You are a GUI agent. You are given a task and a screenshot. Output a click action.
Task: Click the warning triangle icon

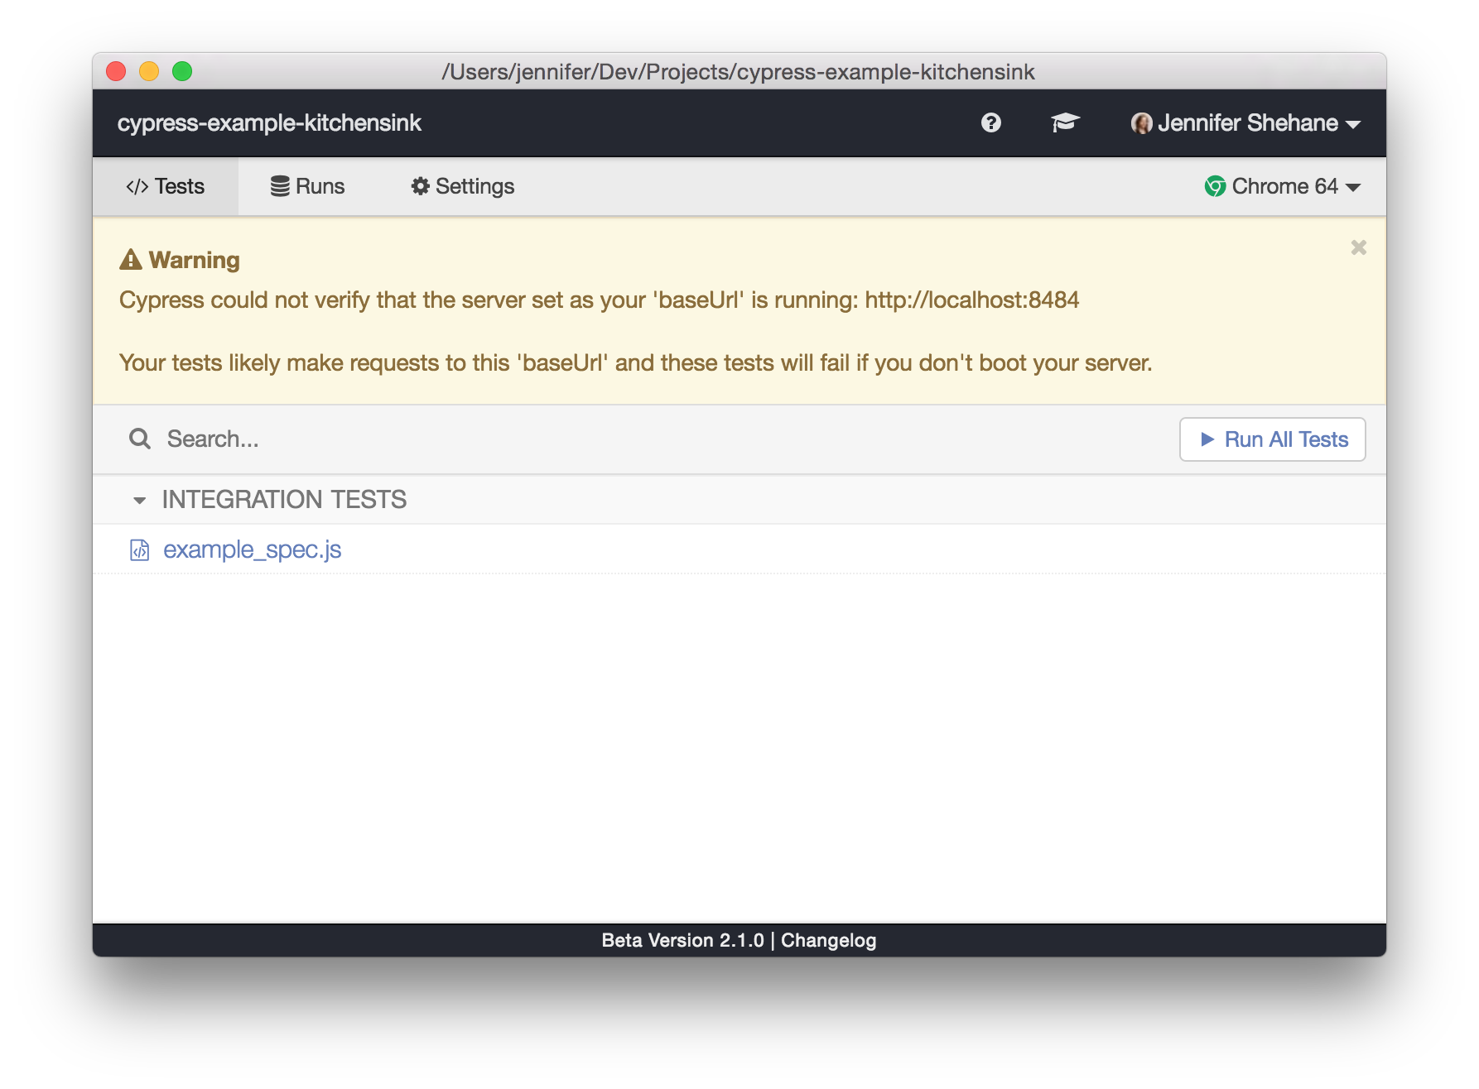click(129, 258)
